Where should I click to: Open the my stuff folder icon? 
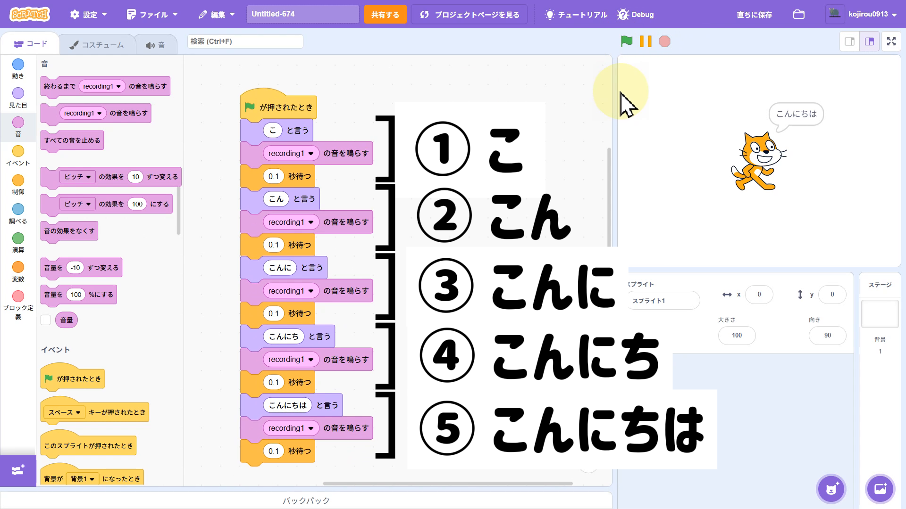click(x=798, y=14)
